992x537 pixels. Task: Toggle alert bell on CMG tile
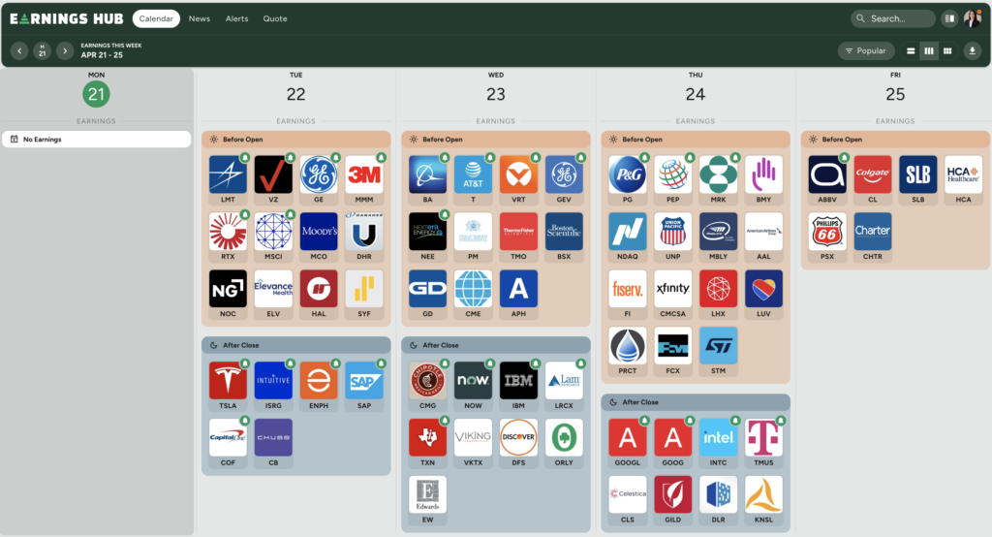click(x=445, y=363)
